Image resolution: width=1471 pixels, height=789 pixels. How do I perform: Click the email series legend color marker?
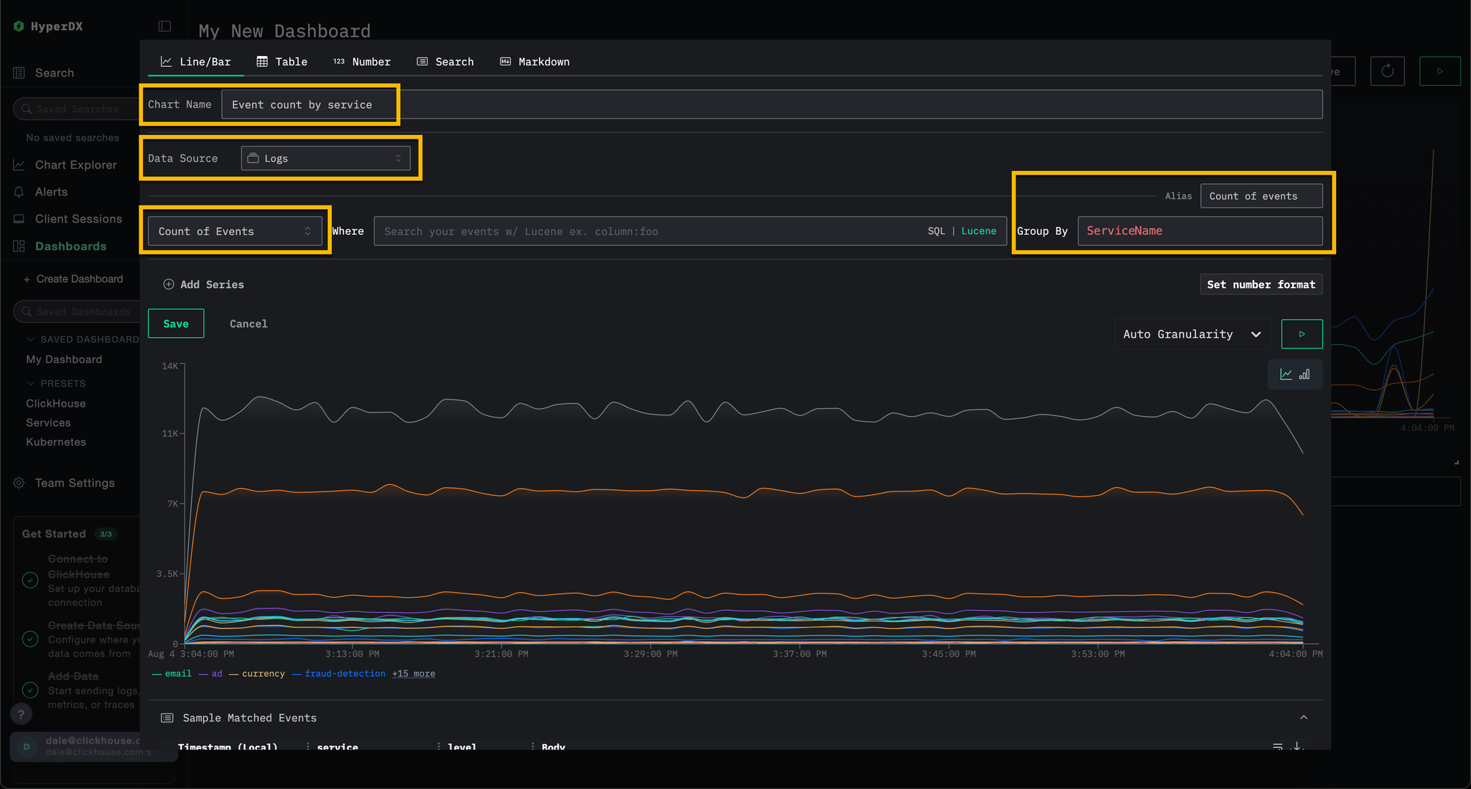tap(157, 673)
